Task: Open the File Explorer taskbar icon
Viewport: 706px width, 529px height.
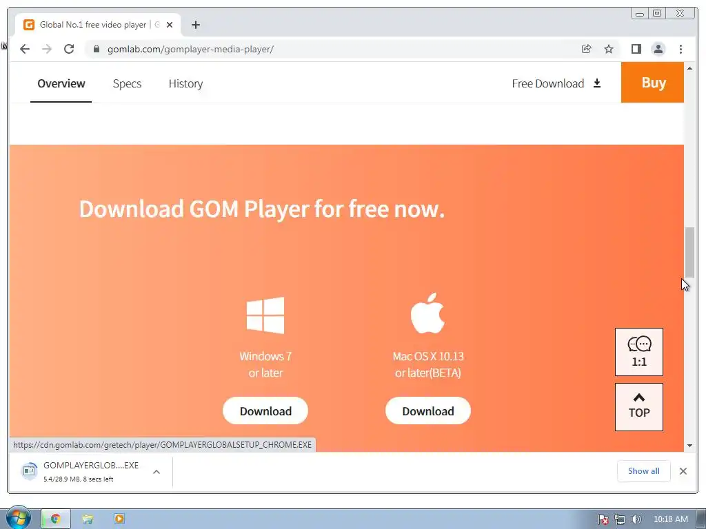Action: pyautogui.click(x=88, y=519)
